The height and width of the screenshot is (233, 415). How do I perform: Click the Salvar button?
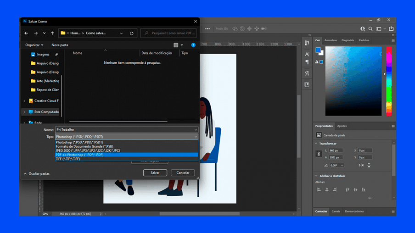tap(155, 173)
